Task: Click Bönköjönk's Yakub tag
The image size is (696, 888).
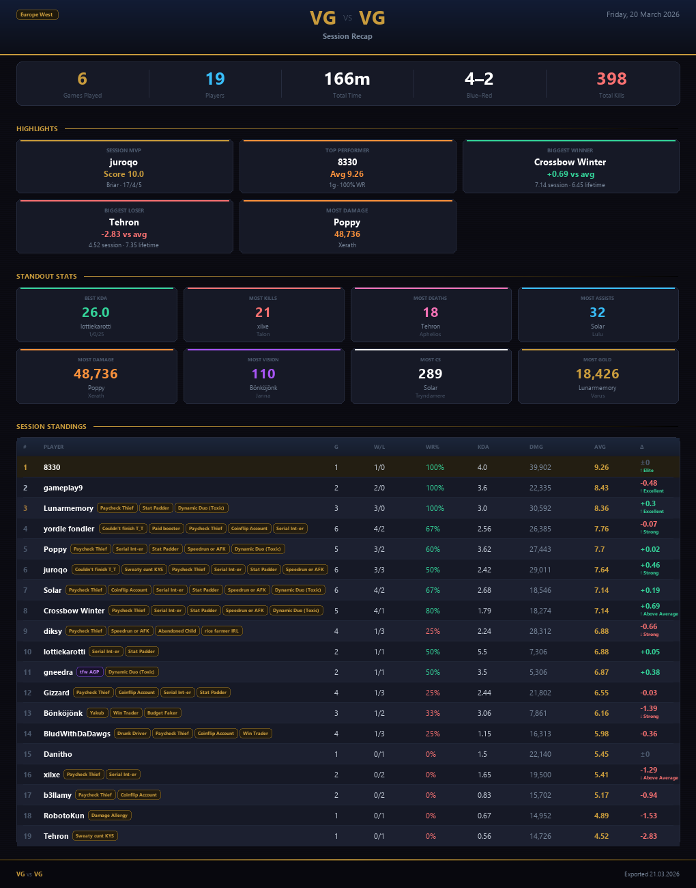Action: click(98, 713)
